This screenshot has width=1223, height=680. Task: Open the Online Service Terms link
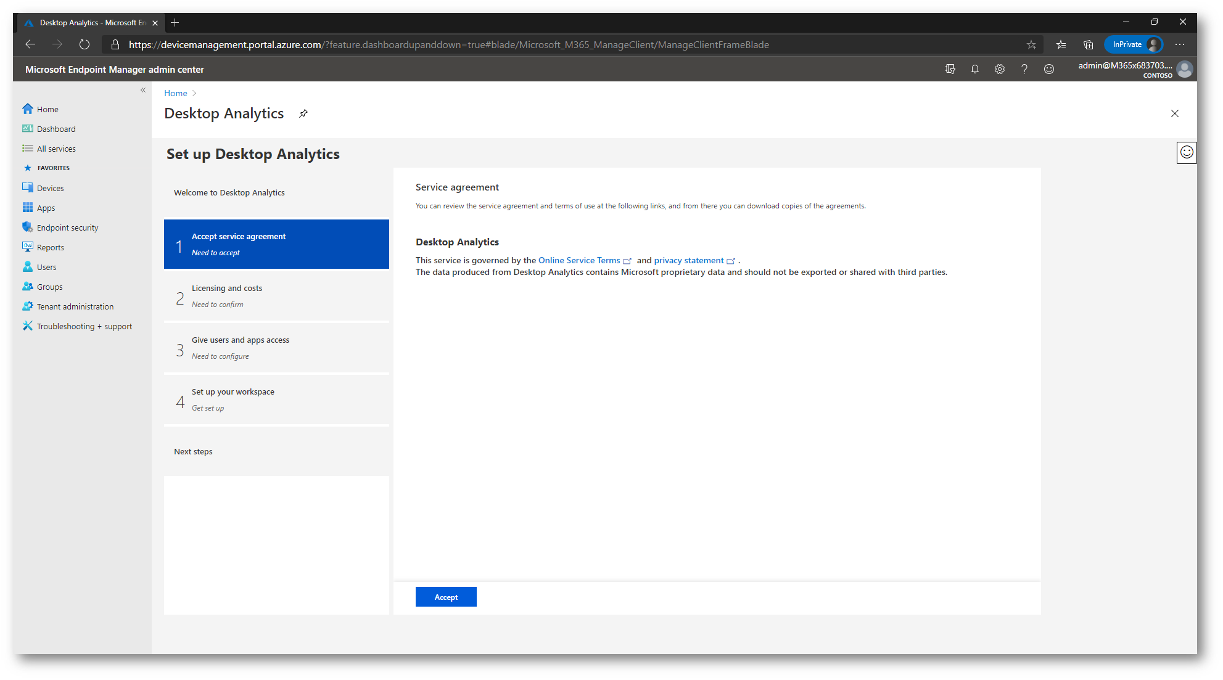pyautogui.click(x=579, y=260)
